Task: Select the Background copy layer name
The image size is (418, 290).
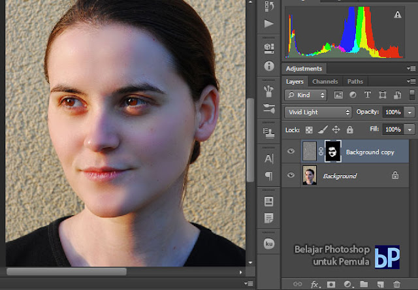Action: pos(370,152)
